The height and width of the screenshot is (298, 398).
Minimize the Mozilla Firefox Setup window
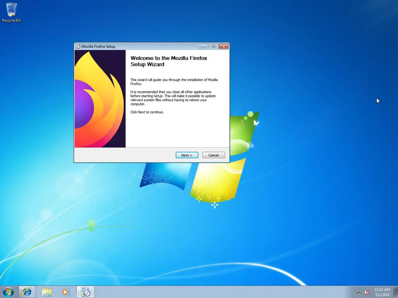(203, 47)
